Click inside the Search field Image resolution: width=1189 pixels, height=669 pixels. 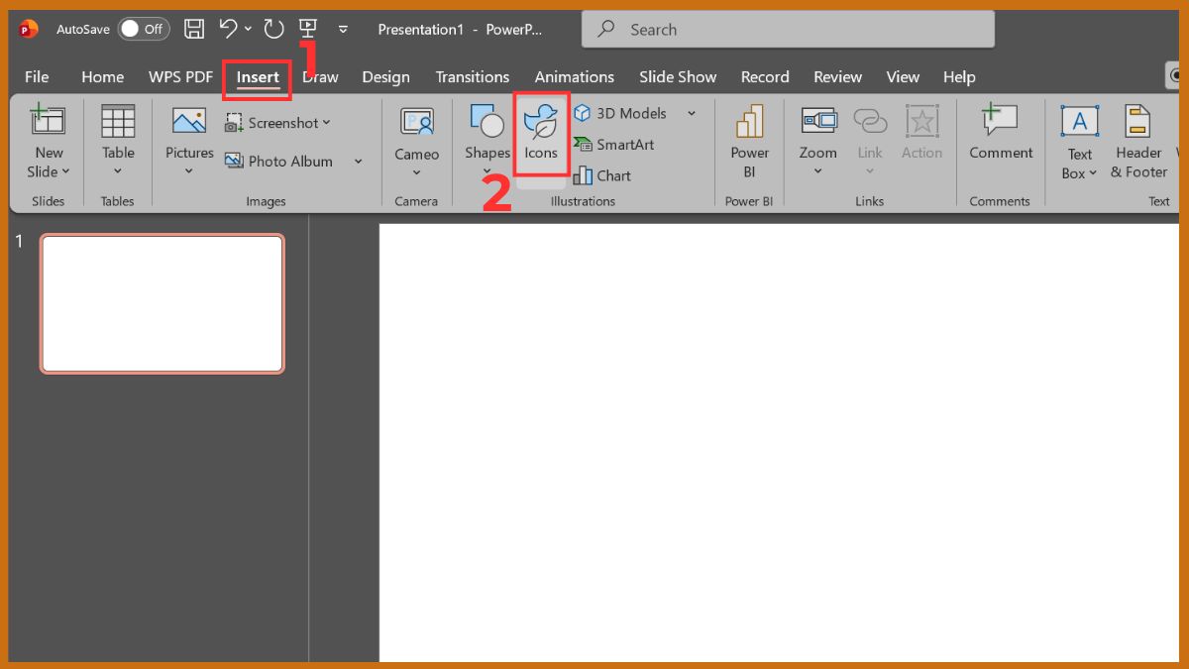tap(788, 29)
